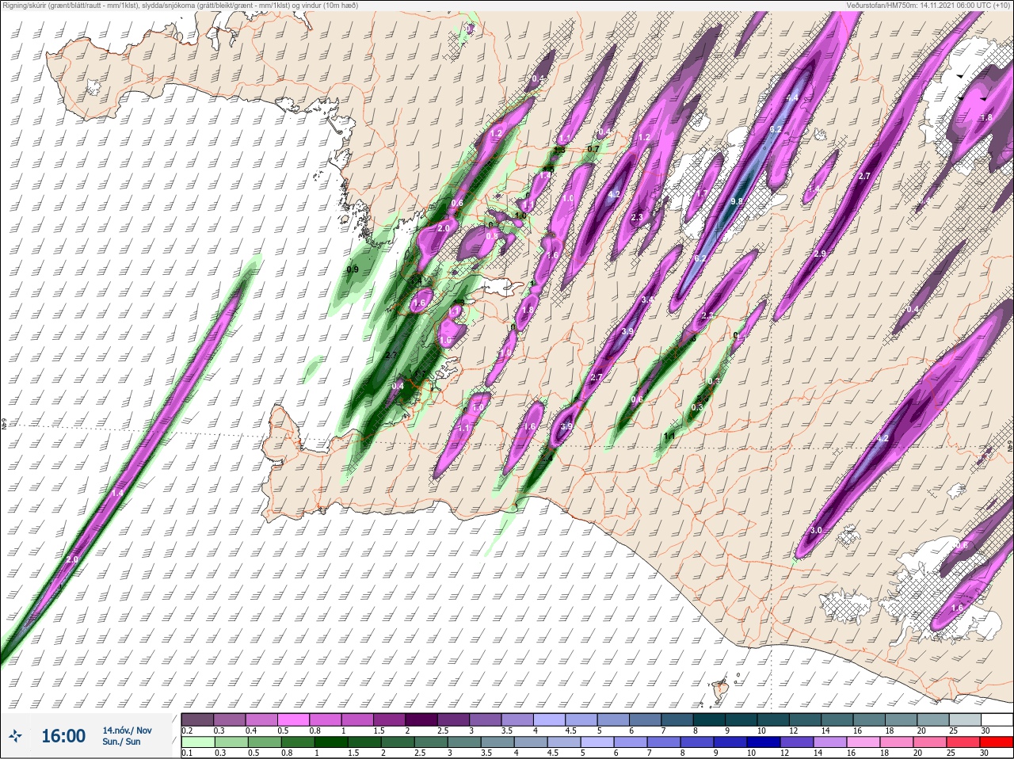The height and width of the screenshot is (759, 1014).
Task: Click the 2.9 precipitation value on map
Action: pyautogui.click(x=820, y=254)
